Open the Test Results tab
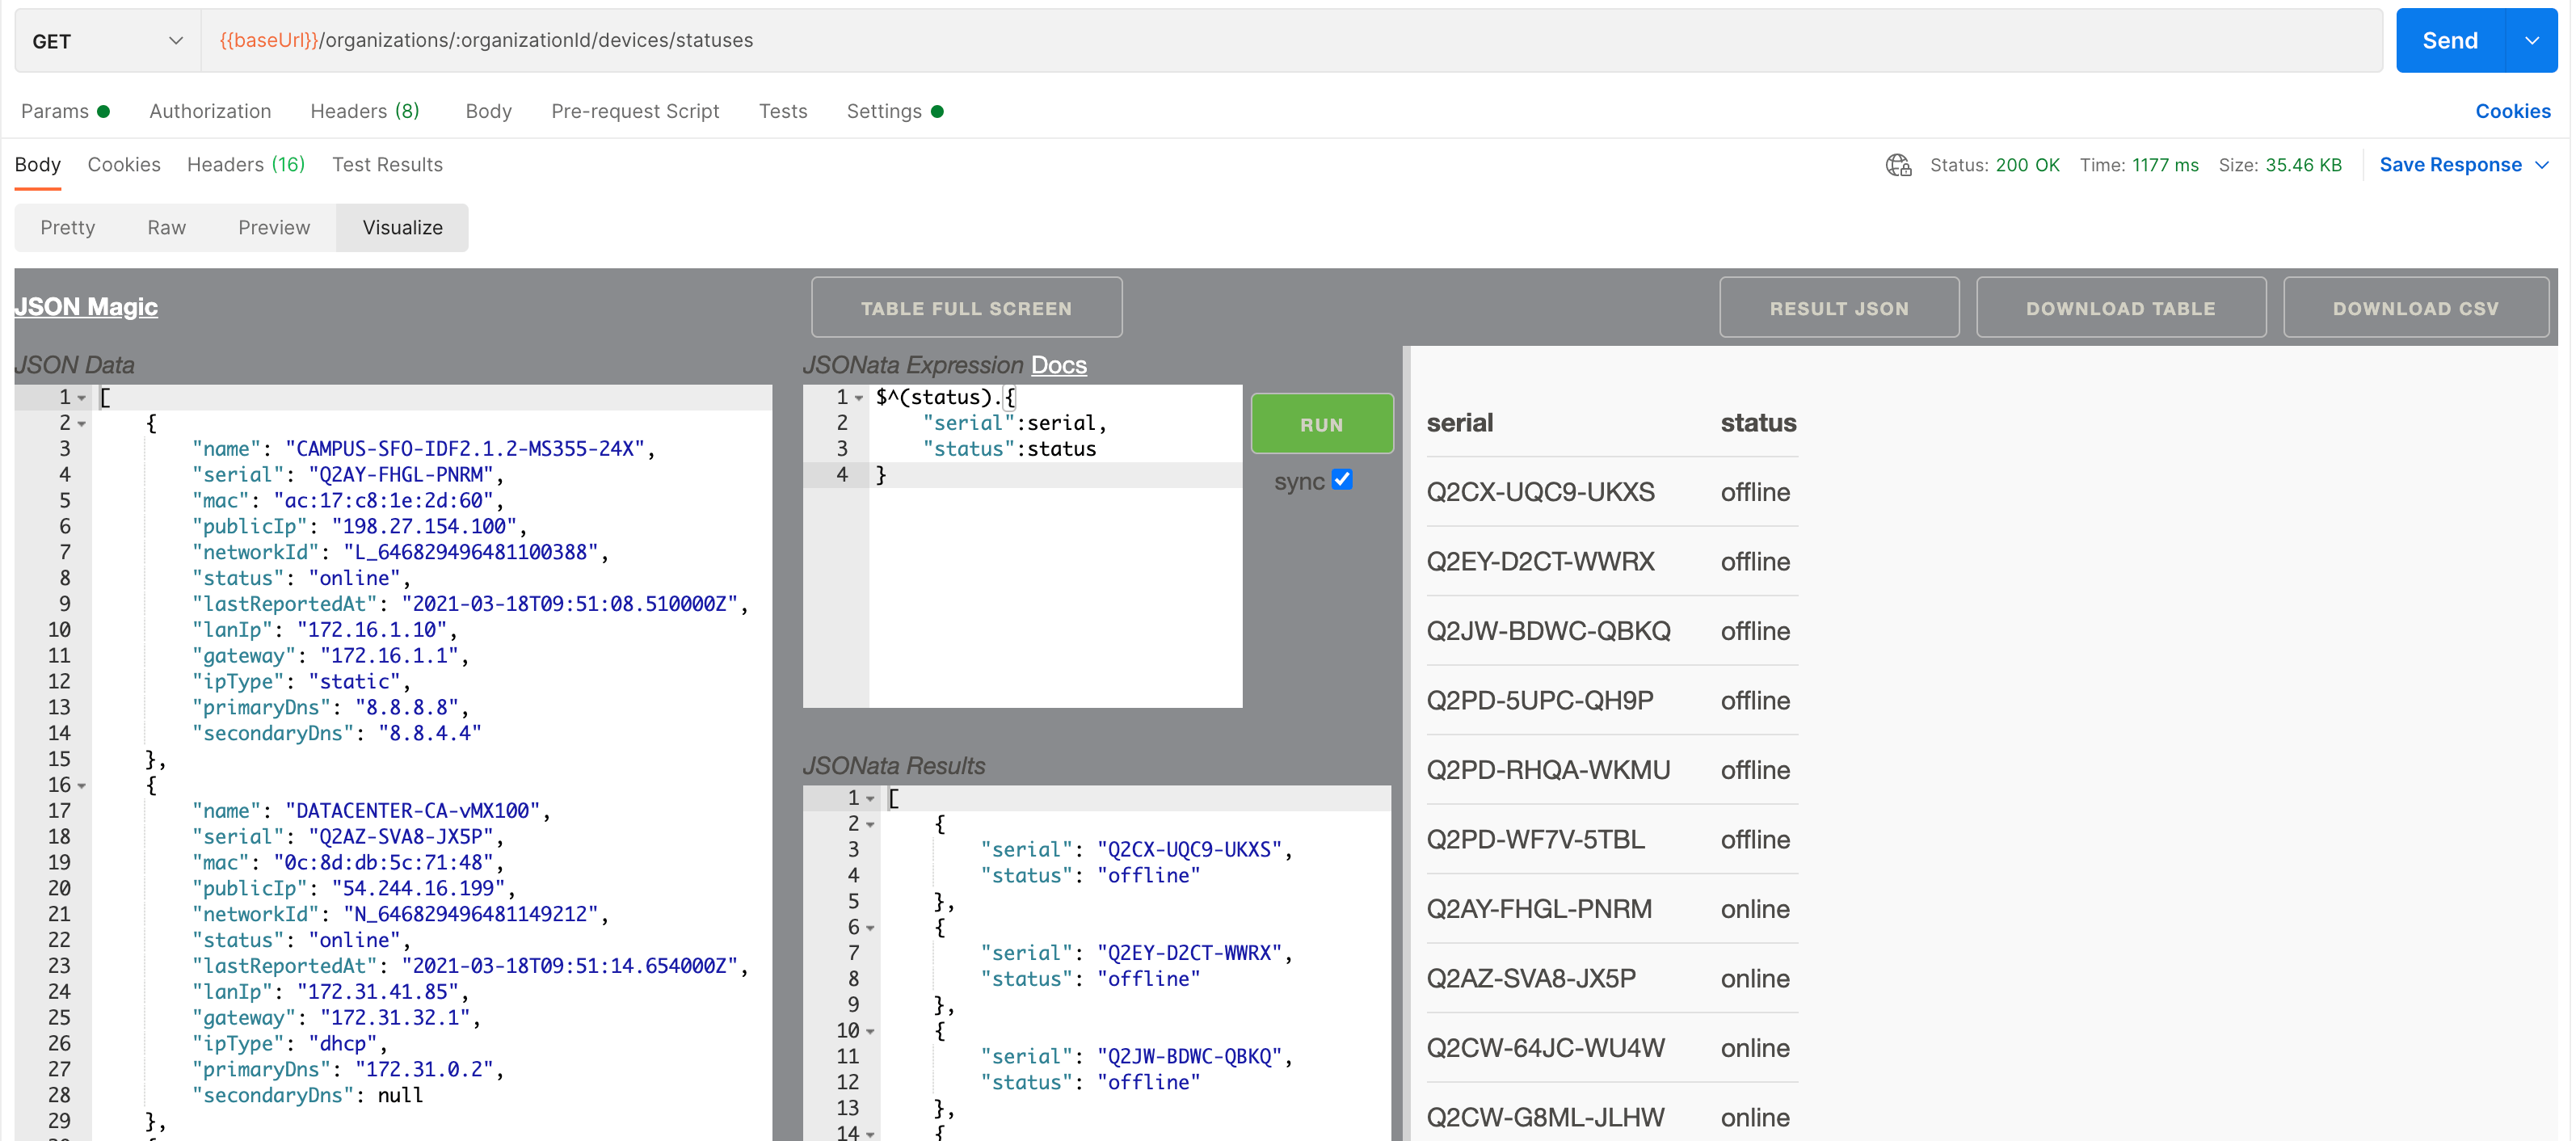Screen dimensions: 2576x1141 click(x=386, y=164)
